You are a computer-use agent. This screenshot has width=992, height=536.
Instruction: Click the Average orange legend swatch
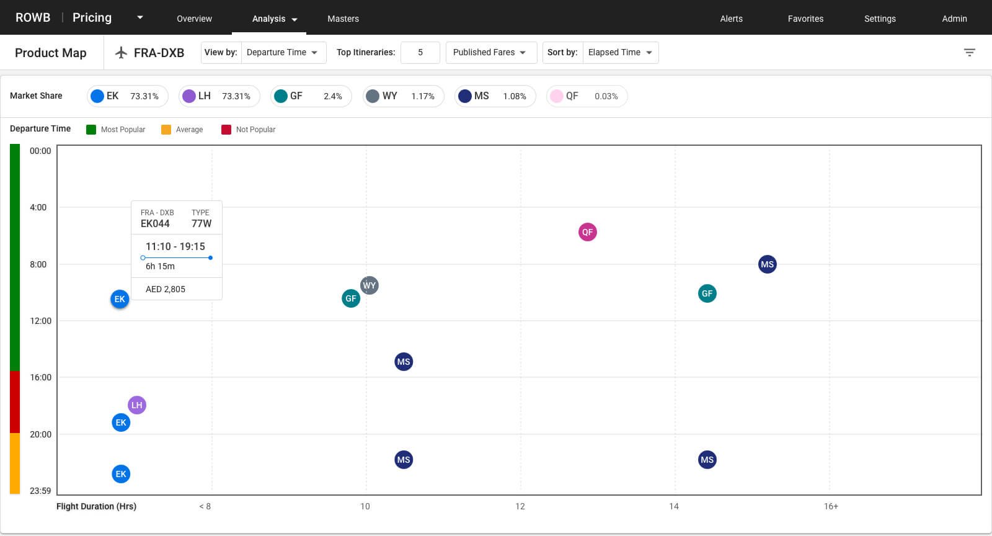[166, 130]
